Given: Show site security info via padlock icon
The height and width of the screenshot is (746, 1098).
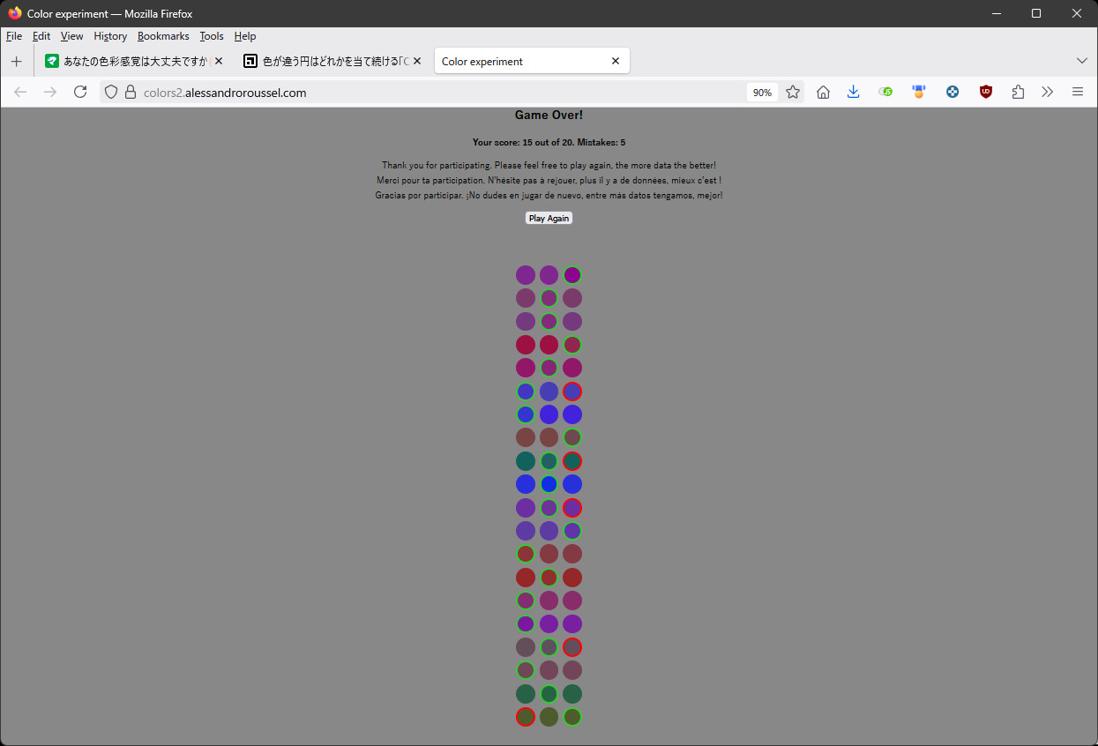Looking at the screenshot, I should [x=131, y=92].
